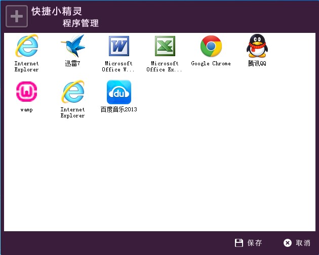Select the Google Chrome icon
The width and height of the screenshot is (319, 255).
[x=211, y=47]
